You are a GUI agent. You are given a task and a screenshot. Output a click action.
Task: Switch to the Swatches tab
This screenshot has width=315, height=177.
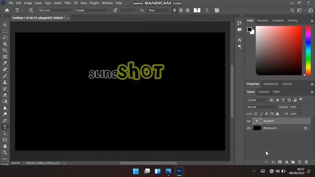pyautogui.click(x=262, y=21)
